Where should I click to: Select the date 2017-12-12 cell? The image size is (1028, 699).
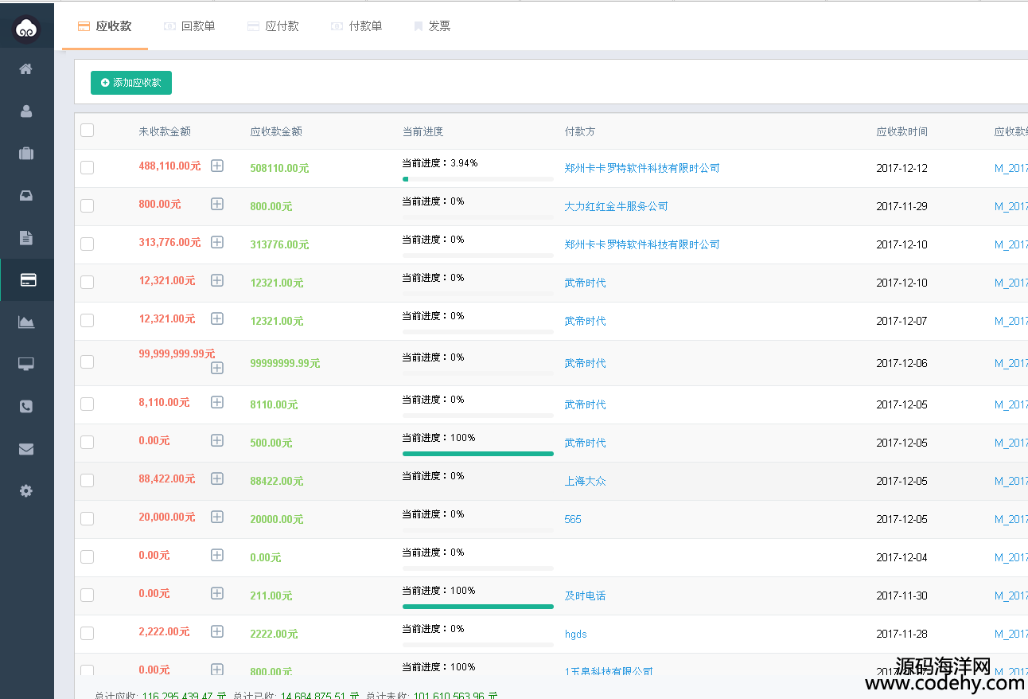point(902,168)
